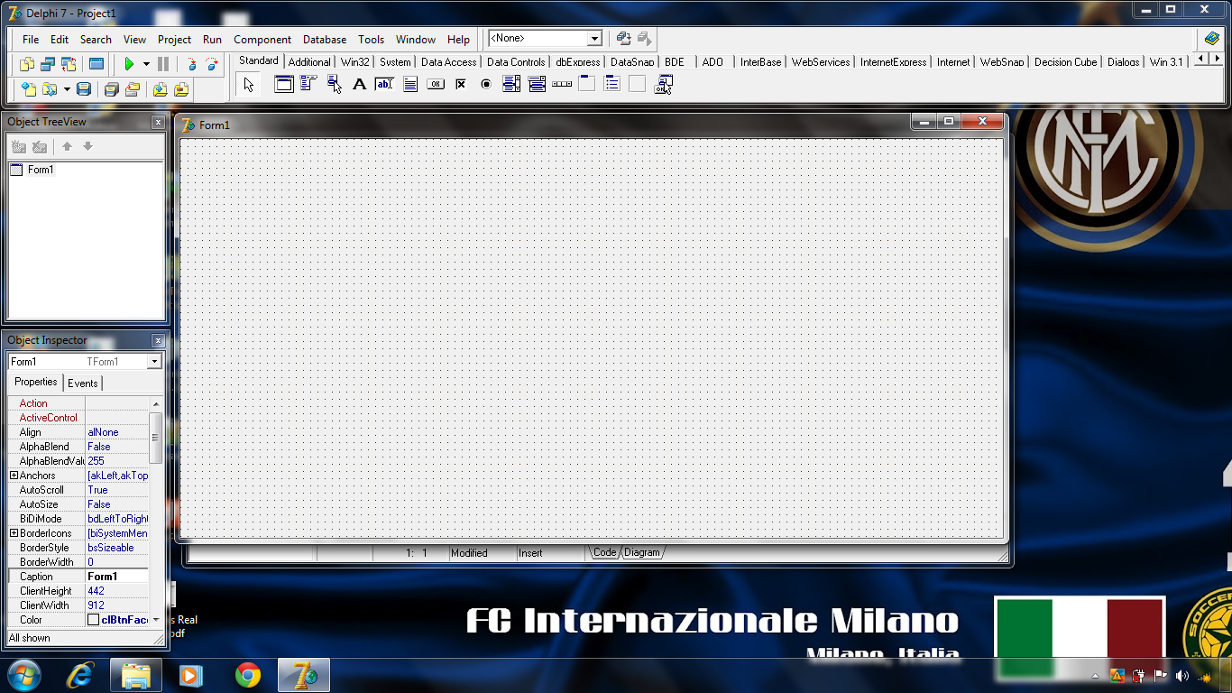Open the Tools menu
This screenshot has width=1232, height=693.
(371, 40)
